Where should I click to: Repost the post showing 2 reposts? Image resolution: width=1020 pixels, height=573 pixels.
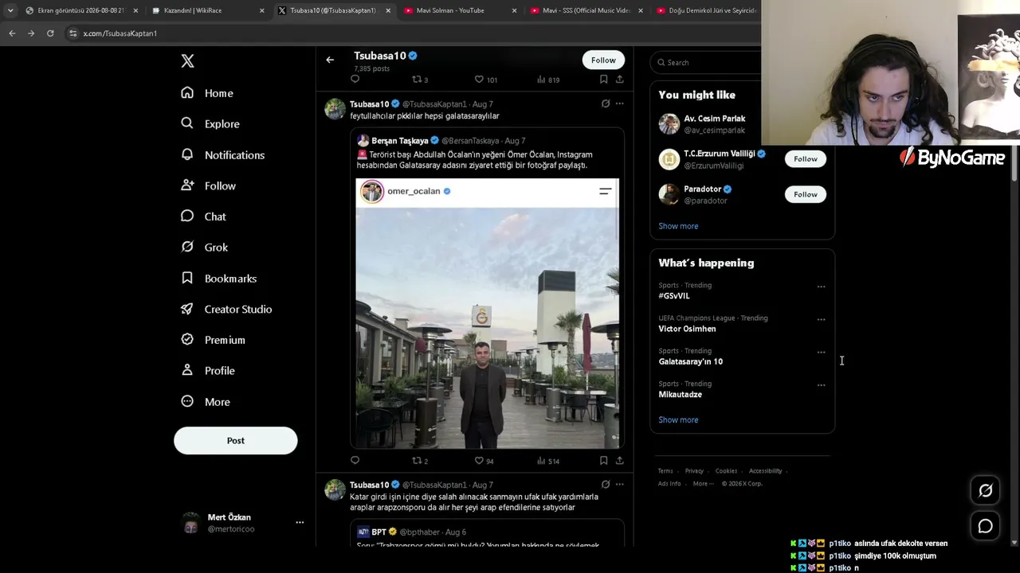[x=420, y=460]
